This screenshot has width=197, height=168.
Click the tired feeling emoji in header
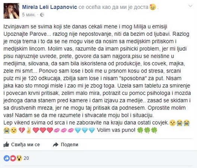(153, 7)
